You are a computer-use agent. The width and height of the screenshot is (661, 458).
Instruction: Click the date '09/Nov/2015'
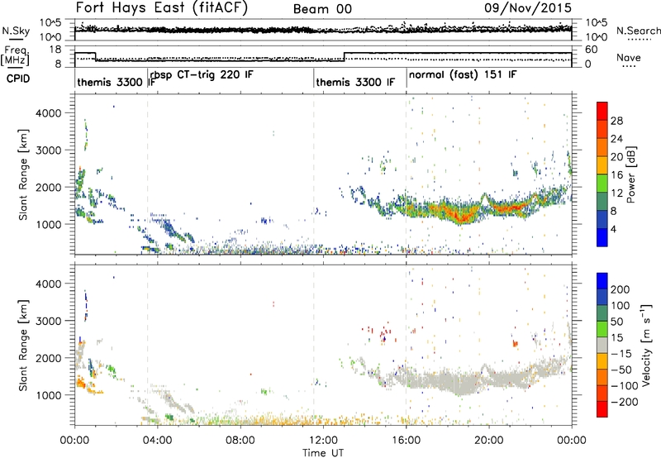[528, 7]
